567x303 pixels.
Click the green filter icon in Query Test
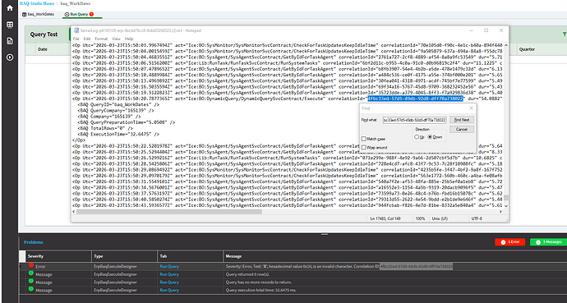[565, 34]
